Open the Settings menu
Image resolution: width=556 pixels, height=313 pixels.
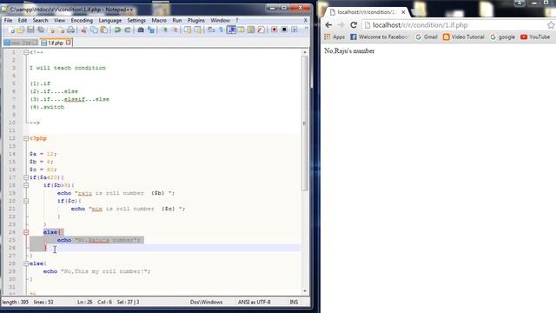pyautogui.click(x=136, y=21)
